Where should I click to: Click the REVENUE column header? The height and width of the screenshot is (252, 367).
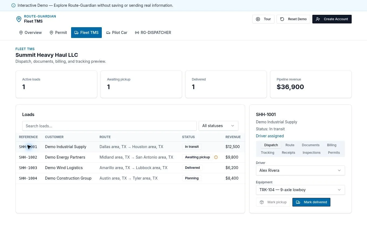233,137
